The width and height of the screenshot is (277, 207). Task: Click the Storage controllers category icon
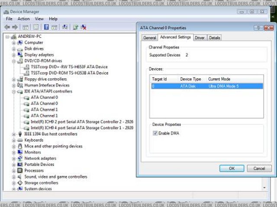tap(20, 183)
